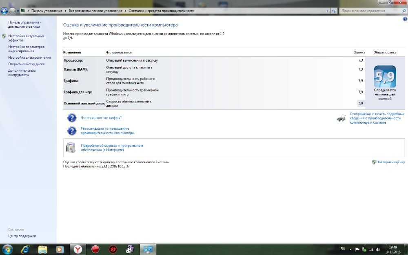Launch Internet Explorer from the taskbar
Viewport: 408px width, 255px height.
(25, 250)
